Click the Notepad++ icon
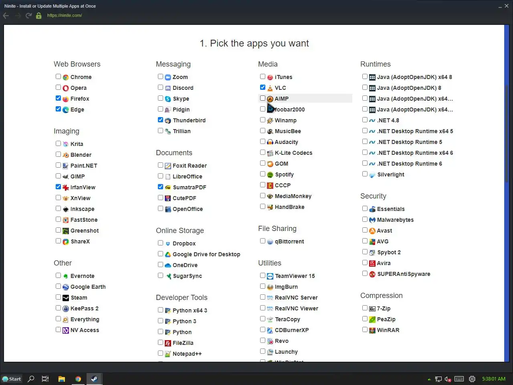Image resolution: width=513 pixels, height=385 pixels. (168, 354)
